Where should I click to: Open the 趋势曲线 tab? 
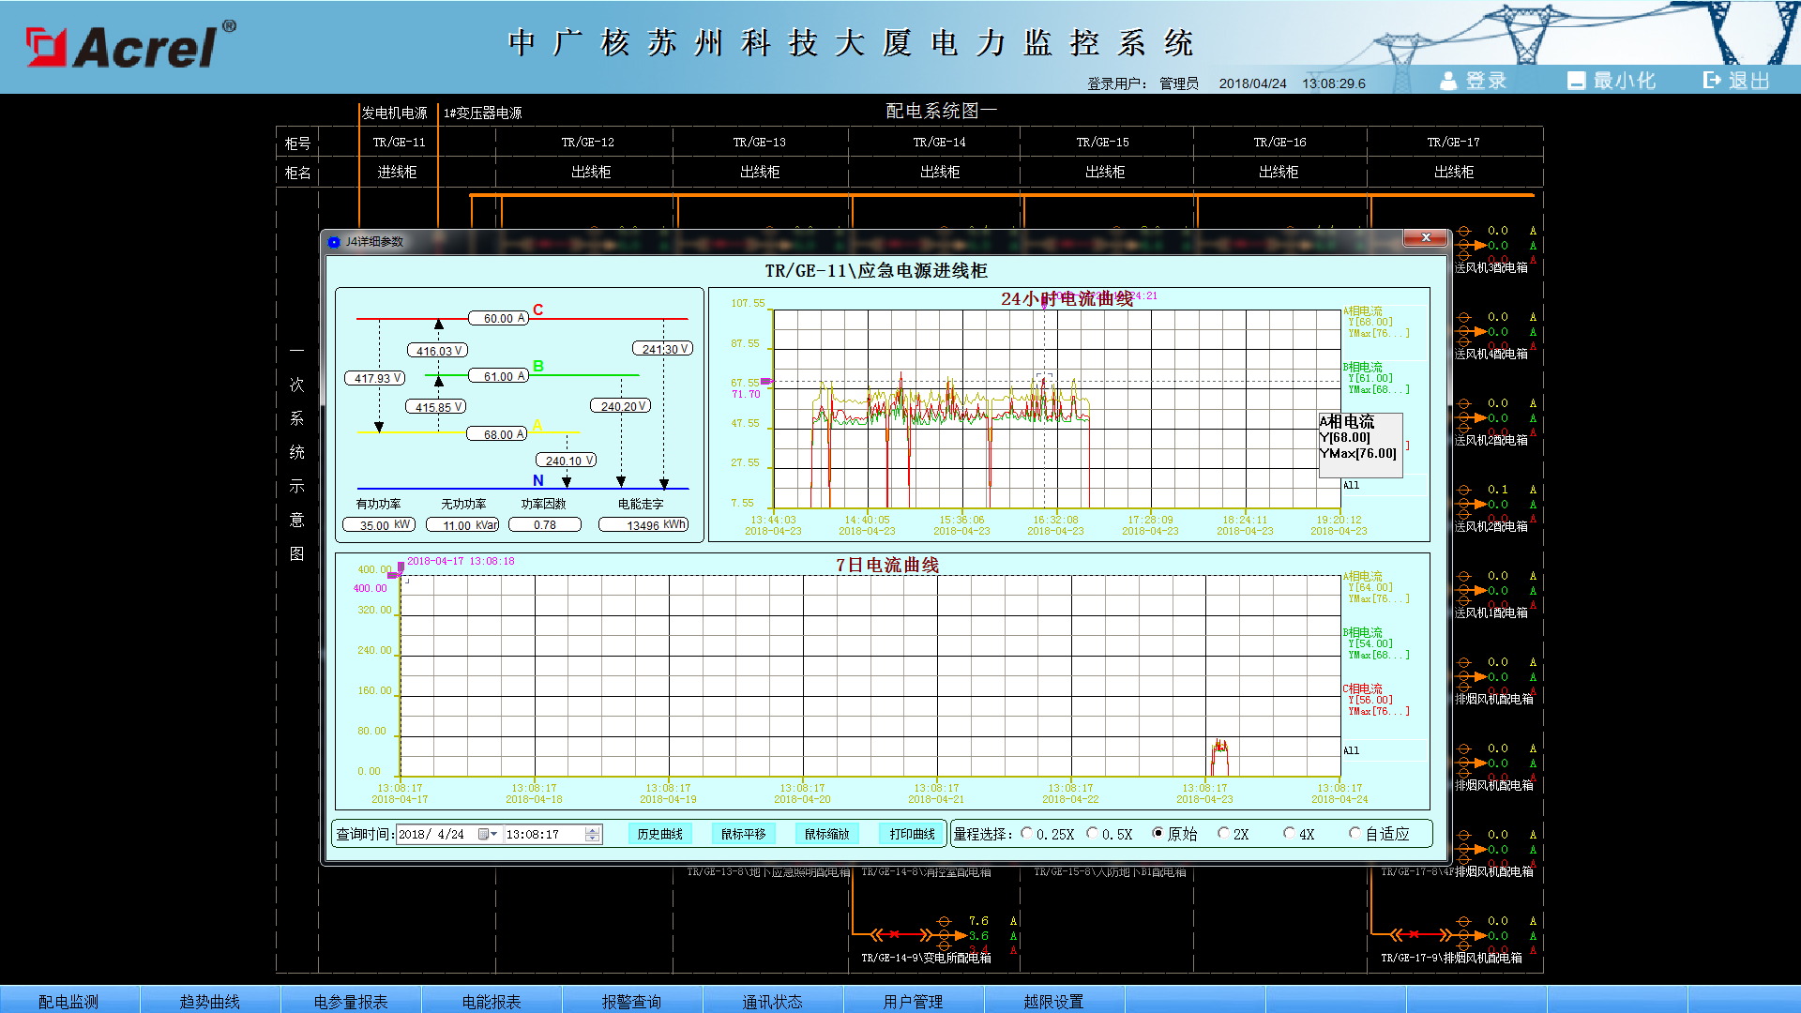(210, 1001)
